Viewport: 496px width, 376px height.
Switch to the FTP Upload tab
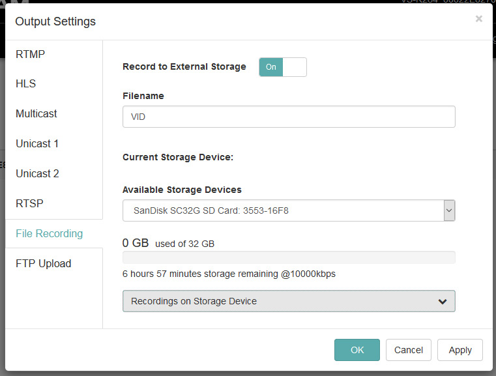pos(44,264)
